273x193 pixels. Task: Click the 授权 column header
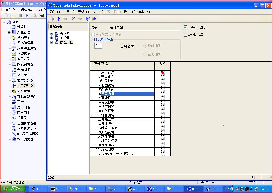(x=162, y=66)
